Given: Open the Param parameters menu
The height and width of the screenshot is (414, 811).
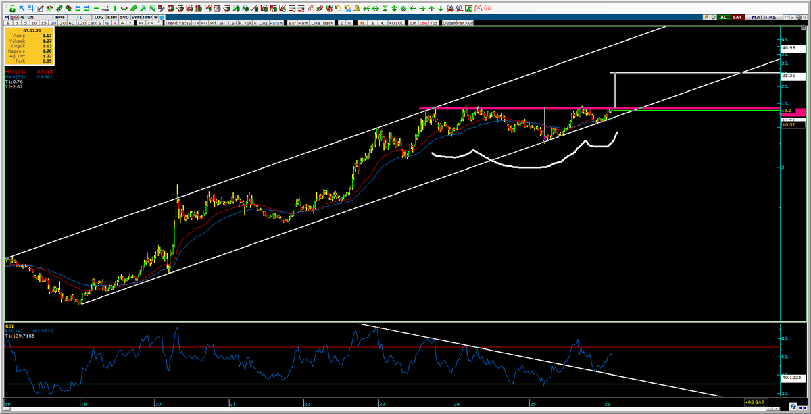Looking at the screenshot, I should (276, 22).
